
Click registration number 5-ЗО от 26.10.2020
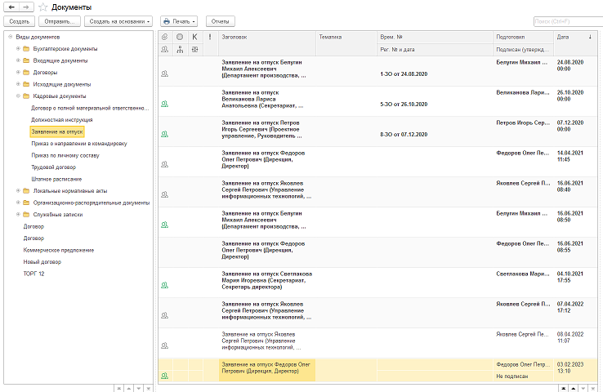pyautogui.click(x=404, y=105)
